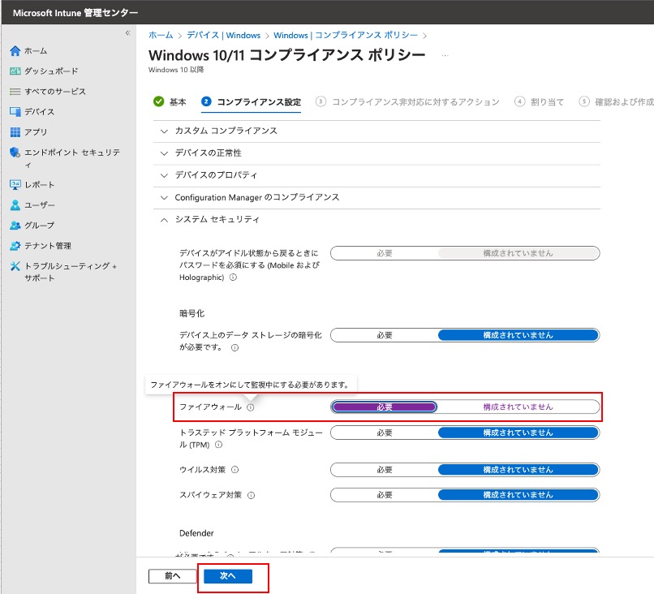
Task: Select the デバイス devices icon
Action: click(15, 112)
